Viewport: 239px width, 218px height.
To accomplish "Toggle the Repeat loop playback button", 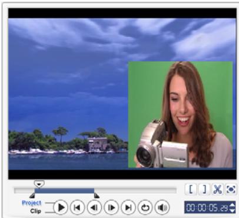I will 145,207.
